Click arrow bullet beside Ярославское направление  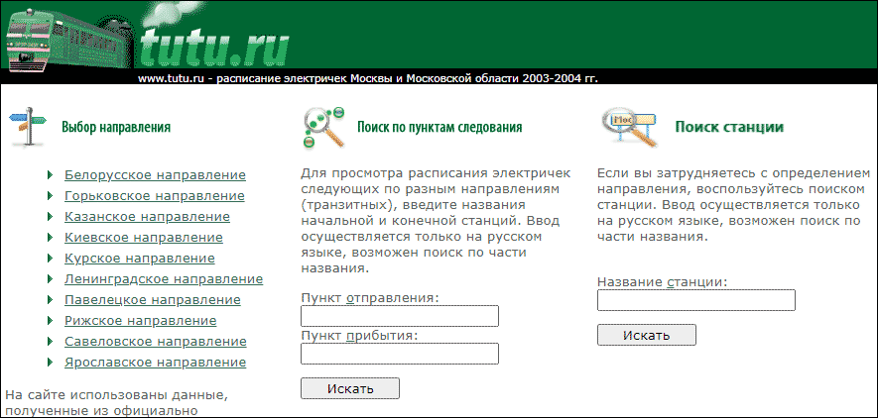pos(51,363)
